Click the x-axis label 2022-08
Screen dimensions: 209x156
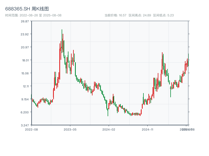coord(31,129)
